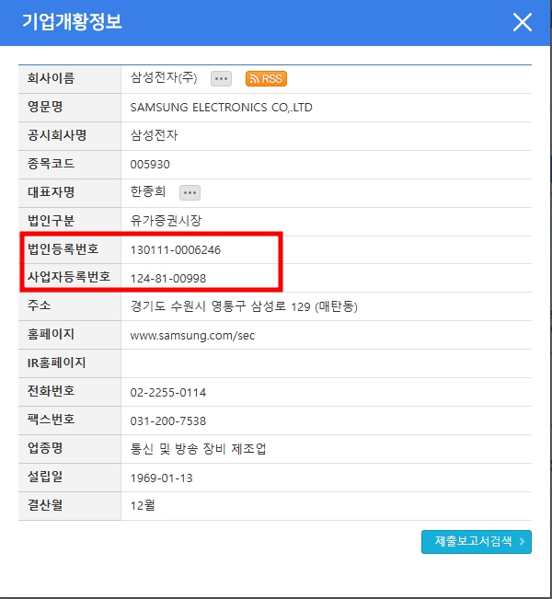Viewport: 552px width, 599px height.
Task: Click the founding date 1969-01-13
Action: coord(162,478)
